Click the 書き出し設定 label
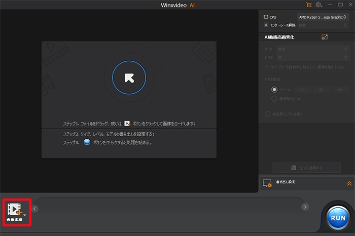The width and height of the screenshot is (355, 236). [286, 182]
